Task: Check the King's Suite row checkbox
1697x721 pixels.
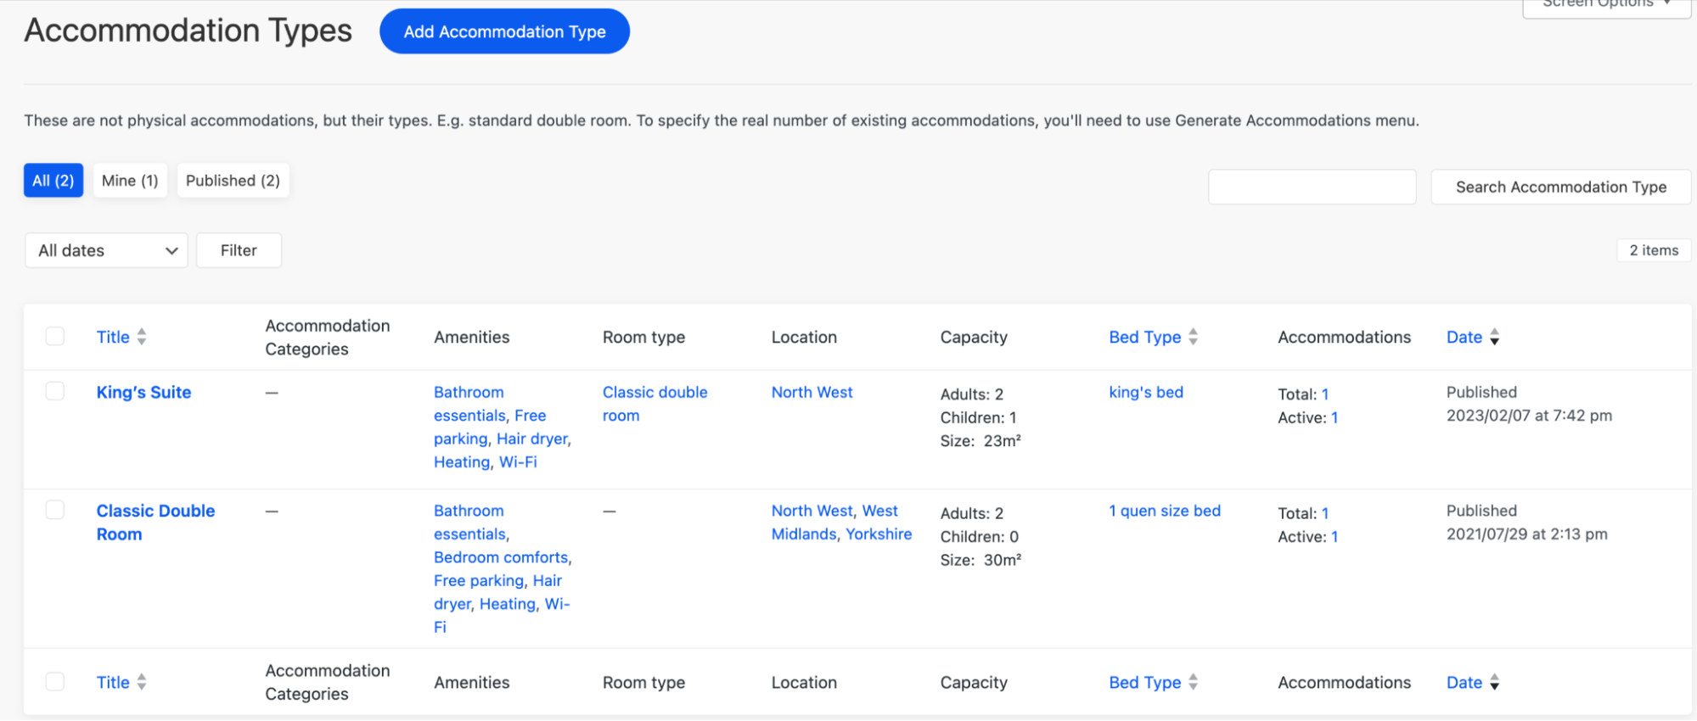Action: tap(55, 391)
